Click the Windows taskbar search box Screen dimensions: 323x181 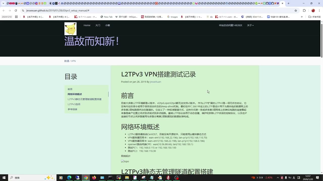pyautogui.click(x=32, y=178)
